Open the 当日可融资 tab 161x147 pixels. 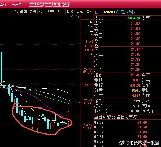(x=105, y=117)
